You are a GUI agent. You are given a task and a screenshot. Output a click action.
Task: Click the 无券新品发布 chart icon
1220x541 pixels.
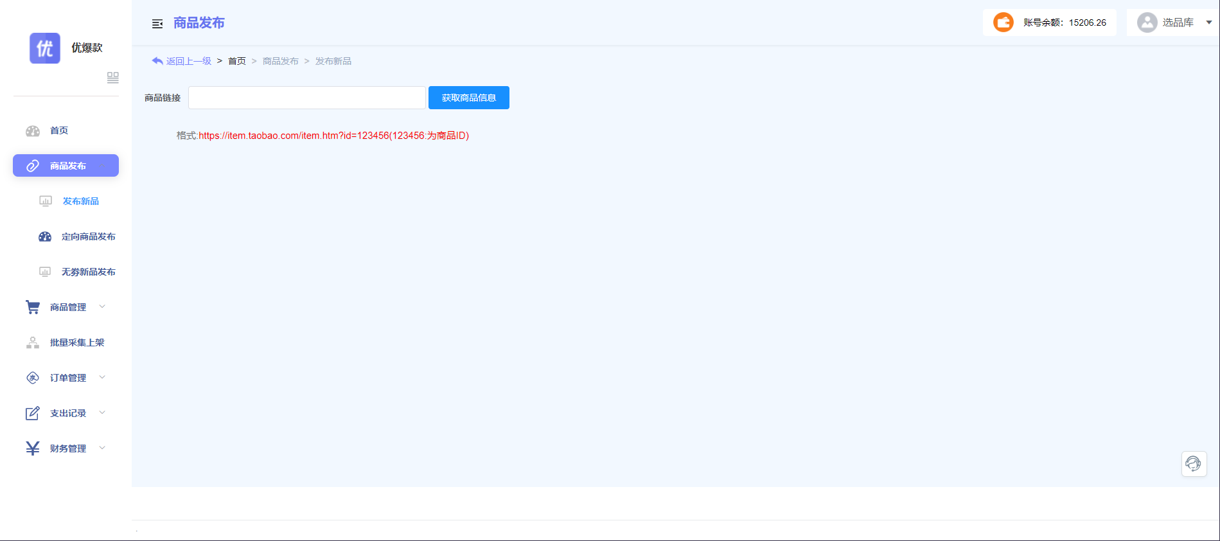45,272
